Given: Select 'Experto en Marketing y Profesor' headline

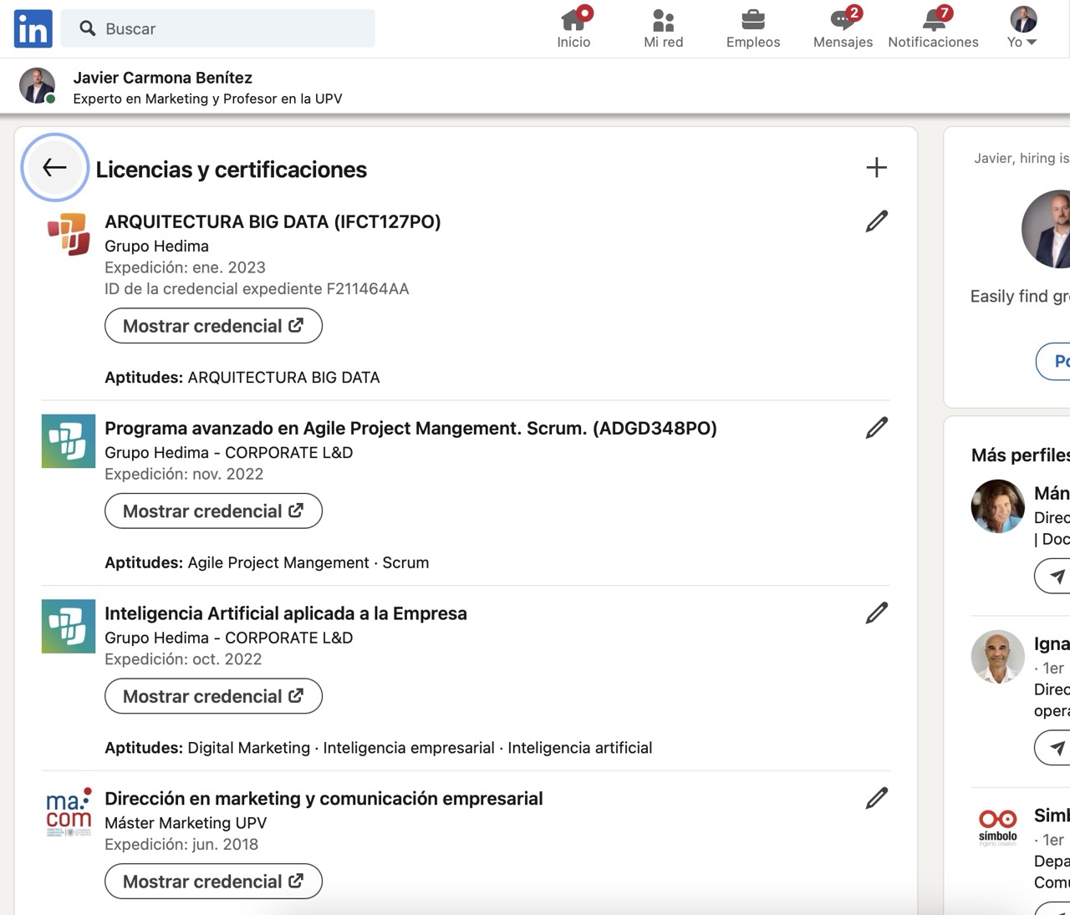Looking at the screenshot, I should [x=207, y=99].
